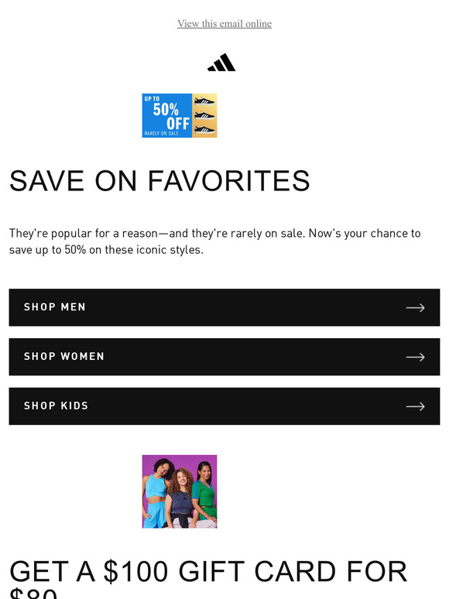Image resolution: width=449 pixels, height=599 pixels.
Task: Go to SHOP KIDS button label
Action: pyautogui.click(x=56, y=406)
